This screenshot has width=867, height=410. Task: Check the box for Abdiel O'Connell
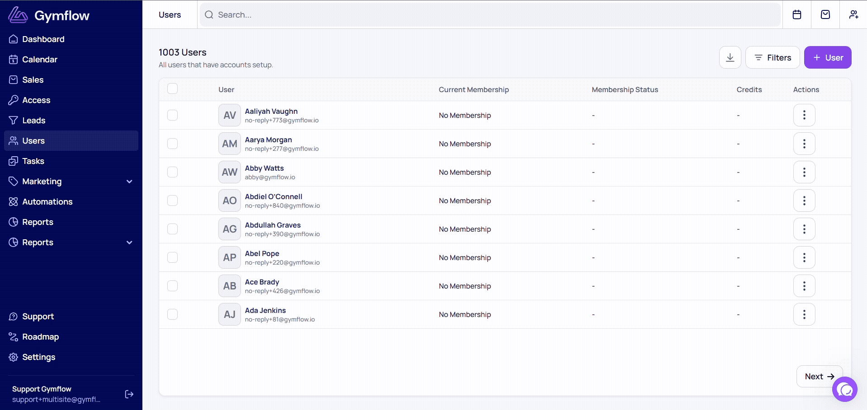(172, 200)
